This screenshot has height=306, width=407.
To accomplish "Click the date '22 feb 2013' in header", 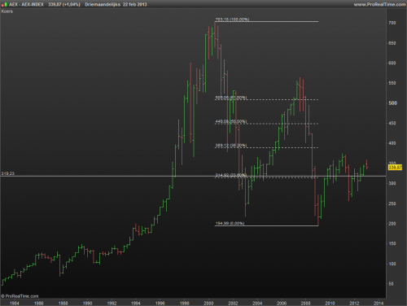I will (135, 4).
